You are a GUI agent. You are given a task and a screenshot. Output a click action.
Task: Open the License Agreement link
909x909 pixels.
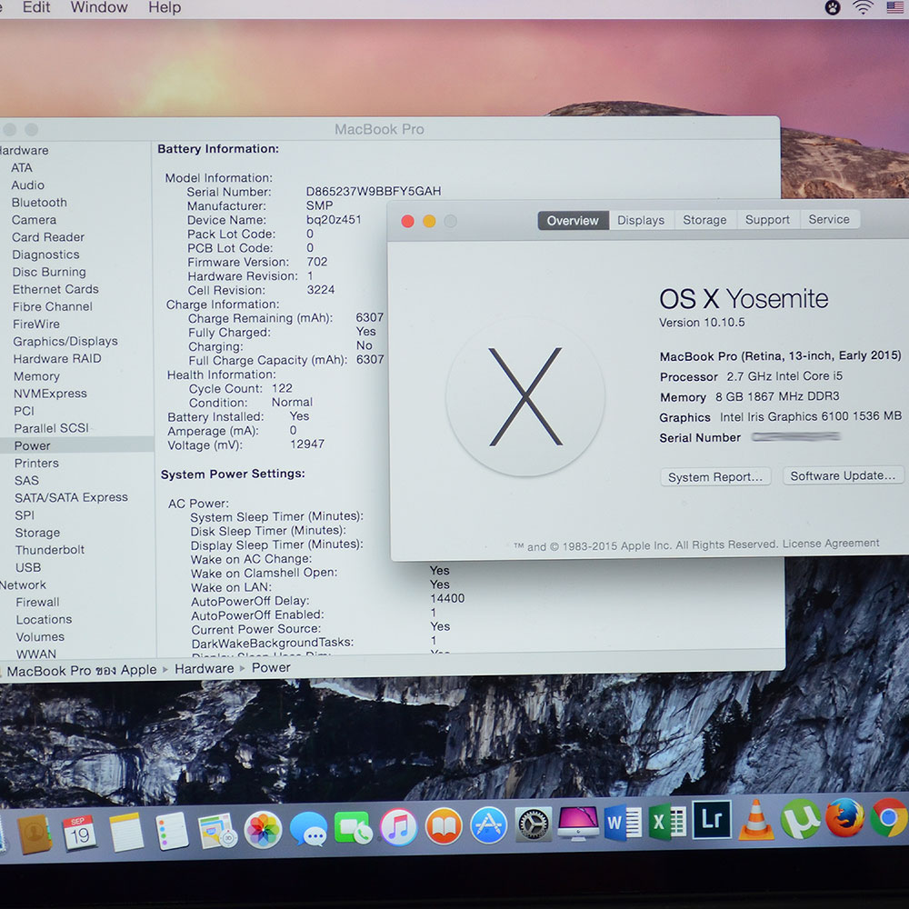pos(831,544)
